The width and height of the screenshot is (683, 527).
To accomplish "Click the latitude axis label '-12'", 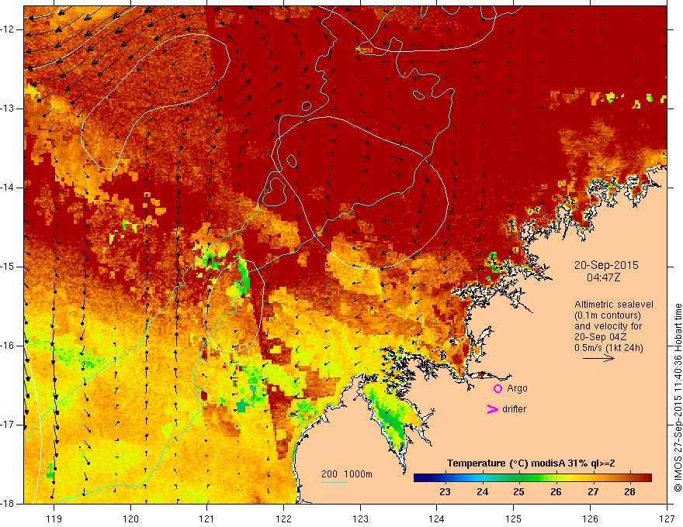I will 8,29.
